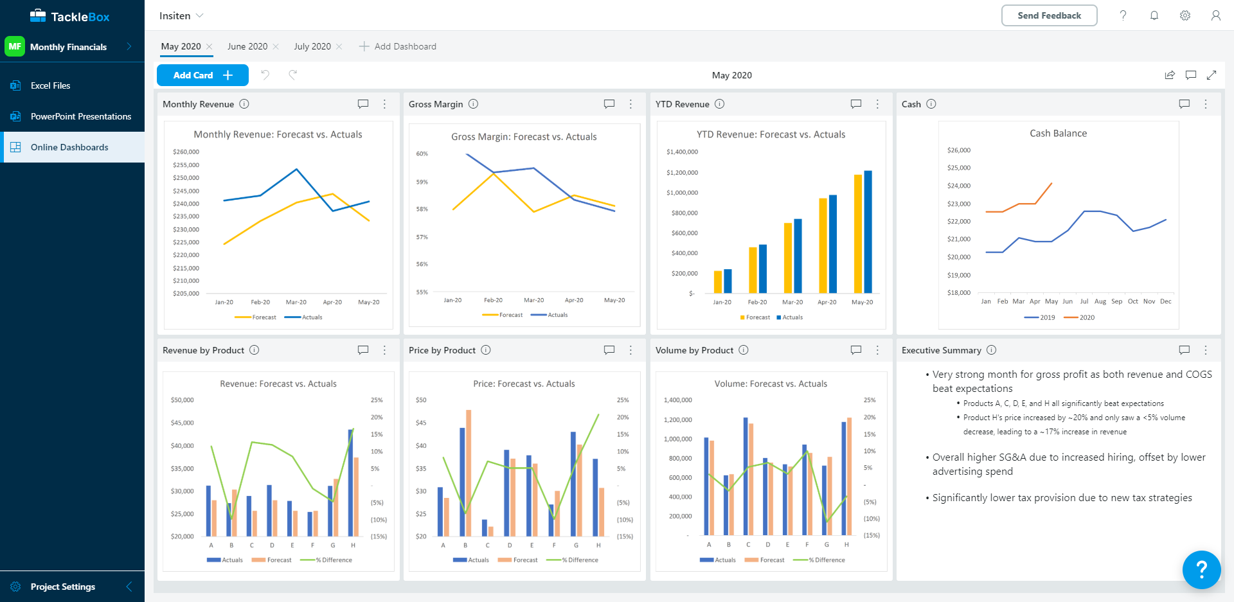Show info for Price by Product card
Screen dimensions: 1234x602
pyautogui.click(x=486, y=350)
